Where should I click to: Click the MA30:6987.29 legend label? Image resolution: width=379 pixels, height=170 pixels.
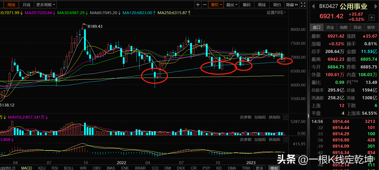[71, 12]
